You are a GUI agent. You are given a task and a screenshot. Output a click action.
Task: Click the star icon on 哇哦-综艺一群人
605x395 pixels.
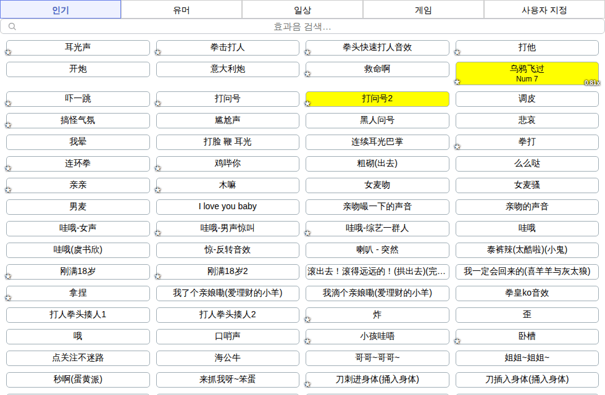tap(307, 233)
